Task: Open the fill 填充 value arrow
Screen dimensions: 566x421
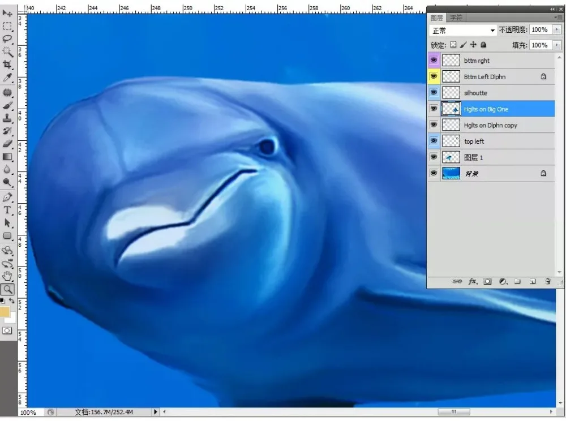Action: 557,45
